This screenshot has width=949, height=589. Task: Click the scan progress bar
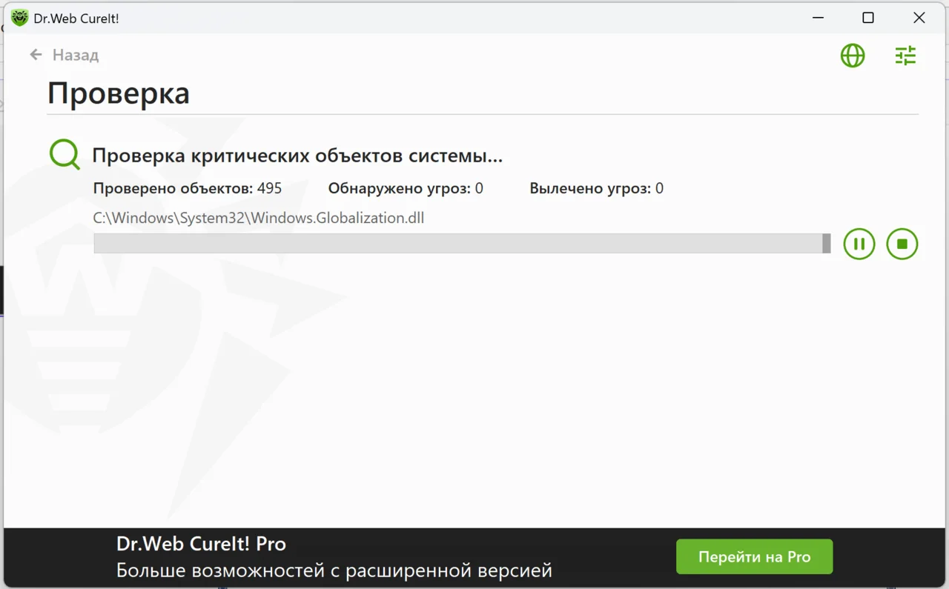coord(462,244)
